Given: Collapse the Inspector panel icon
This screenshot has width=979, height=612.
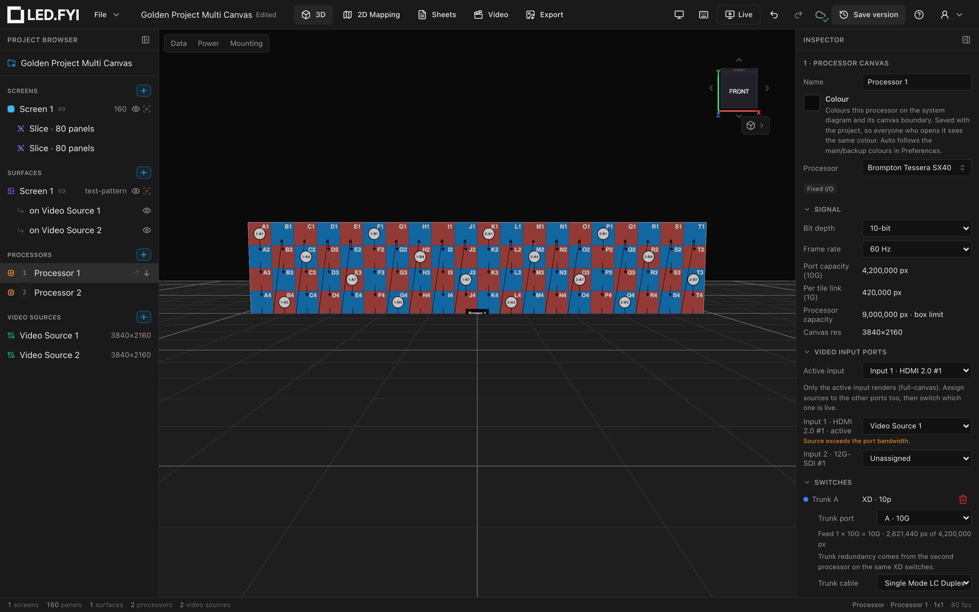Looking at the screenshot, I should point(966,40).
